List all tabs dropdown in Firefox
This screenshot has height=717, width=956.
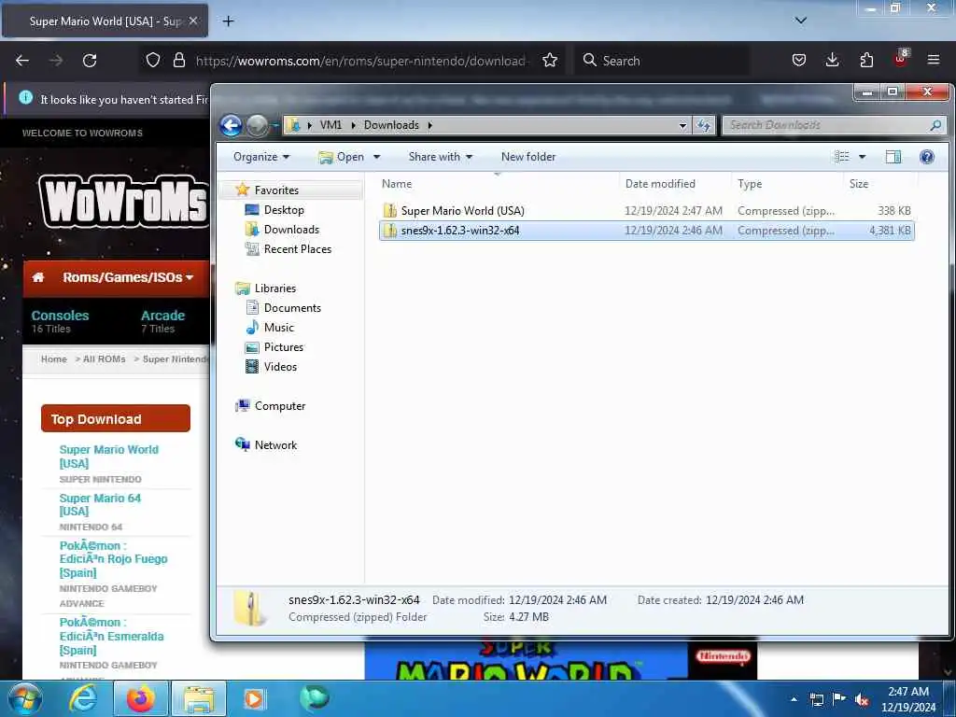point(800,21)
